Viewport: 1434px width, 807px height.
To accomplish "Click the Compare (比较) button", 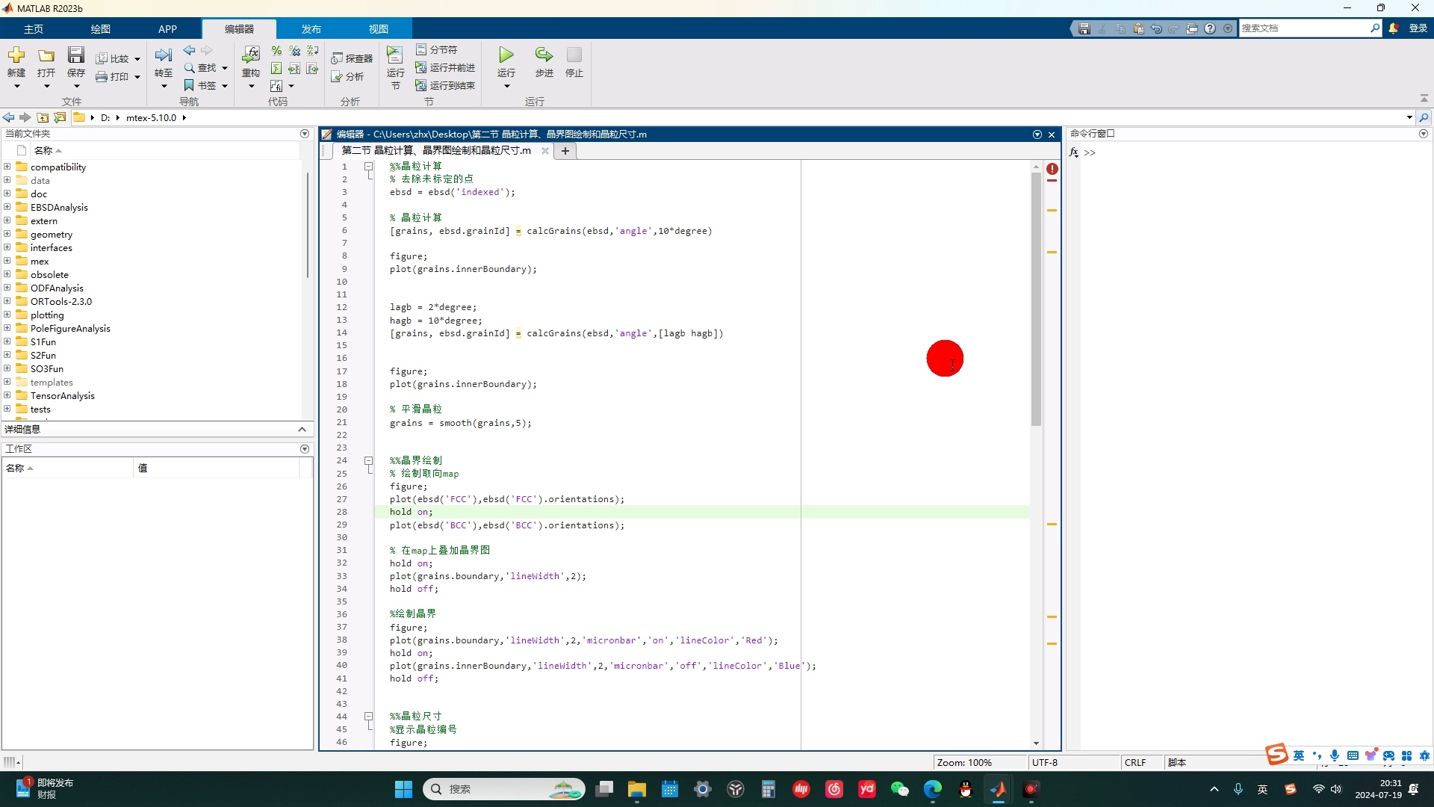I will coord(113,58).
